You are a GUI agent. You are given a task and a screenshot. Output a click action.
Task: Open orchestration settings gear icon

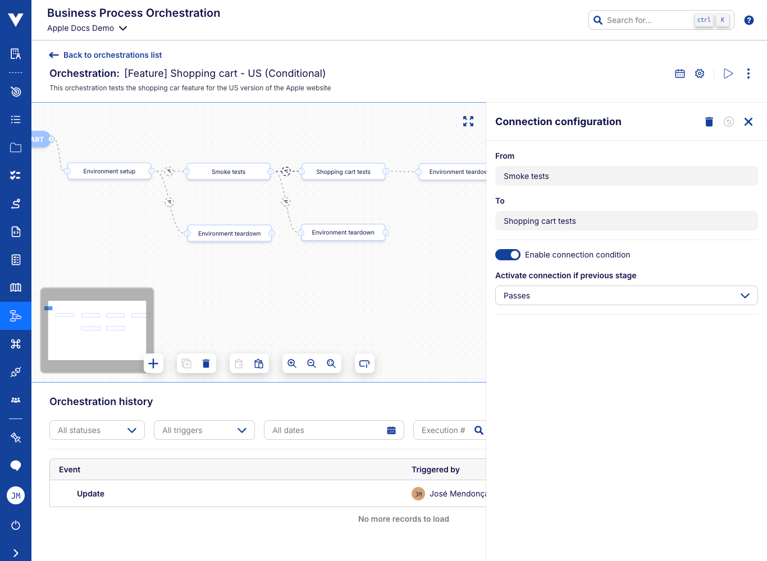click(x=700, y=73)
